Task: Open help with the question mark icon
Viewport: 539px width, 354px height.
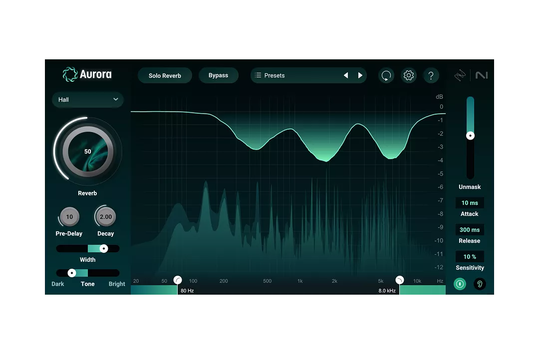Action: click(431, 76)
